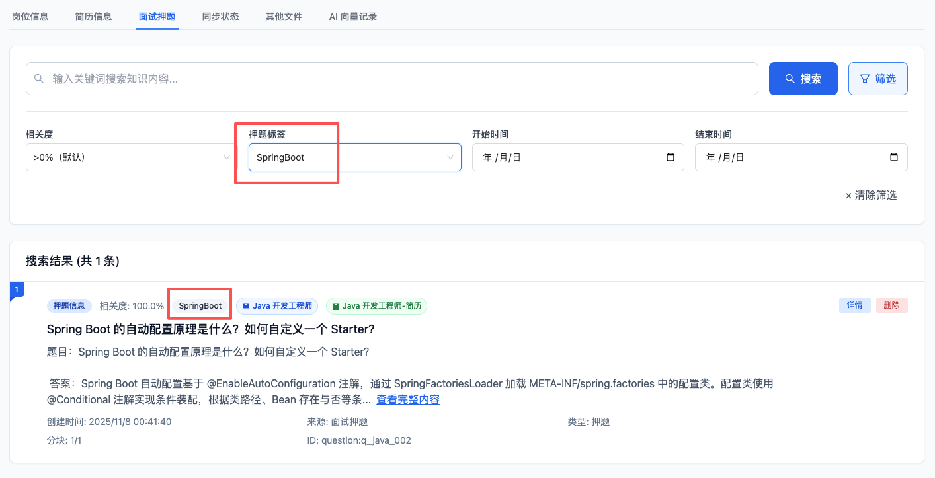
Task: Switch to the AI 向量记录 tab
Action: [x=353, y=16]
